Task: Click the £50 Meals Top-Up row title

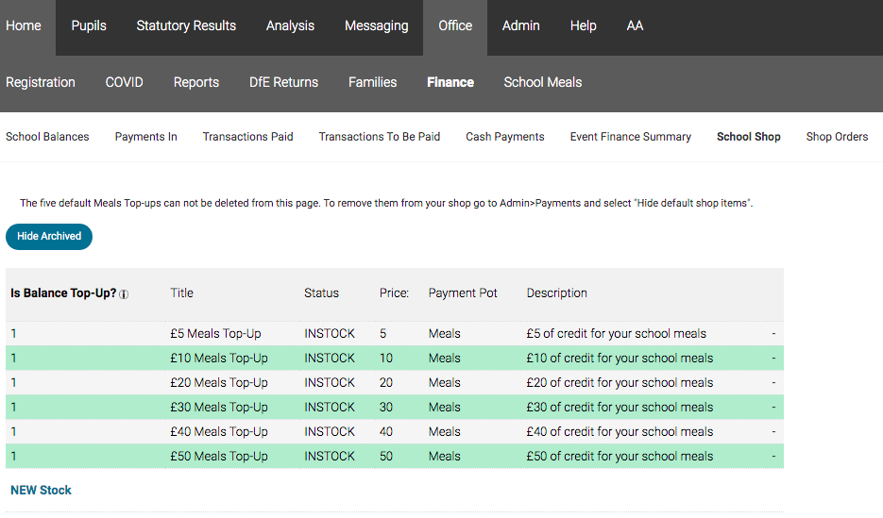Action: click(x=219, y=457)
